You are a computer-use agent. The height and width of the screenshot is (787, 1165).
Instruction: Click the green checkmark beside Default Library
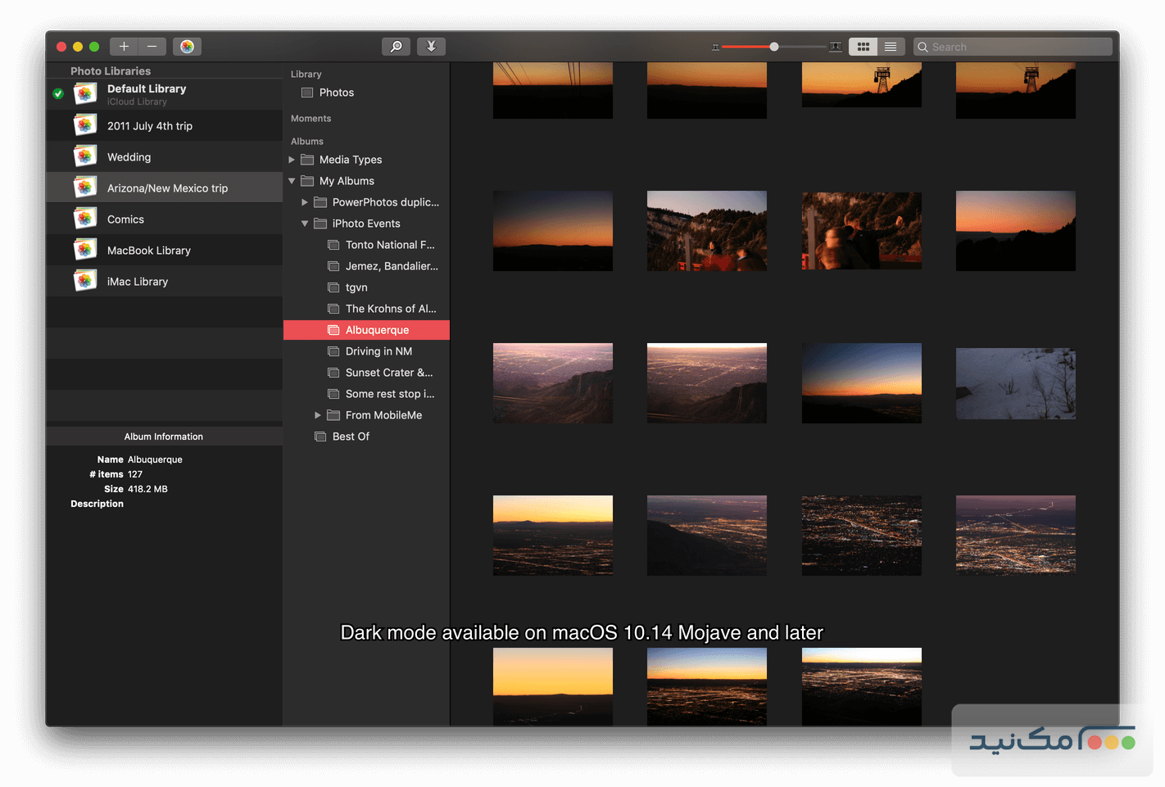pyautogui.click(x=58, y=94)
